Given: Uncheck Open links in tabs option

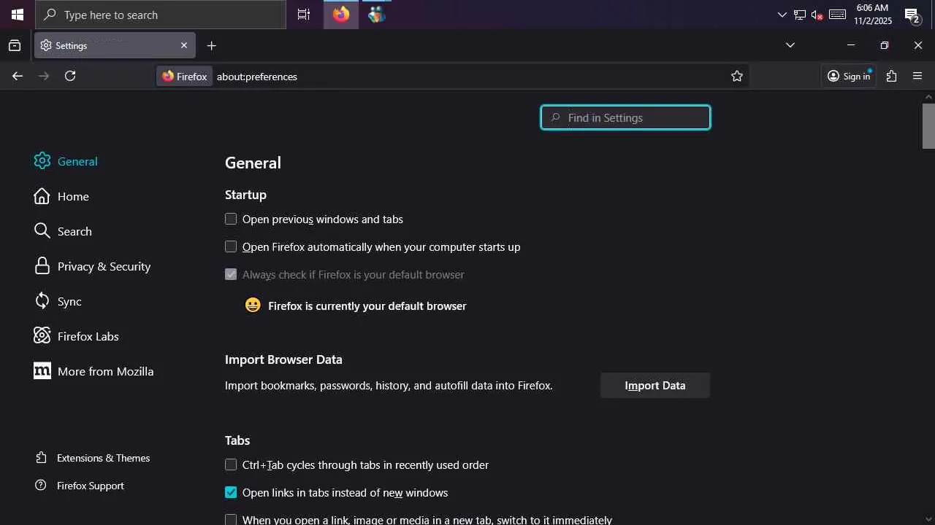Looking at the screenshot, I should tap(231, 492).
